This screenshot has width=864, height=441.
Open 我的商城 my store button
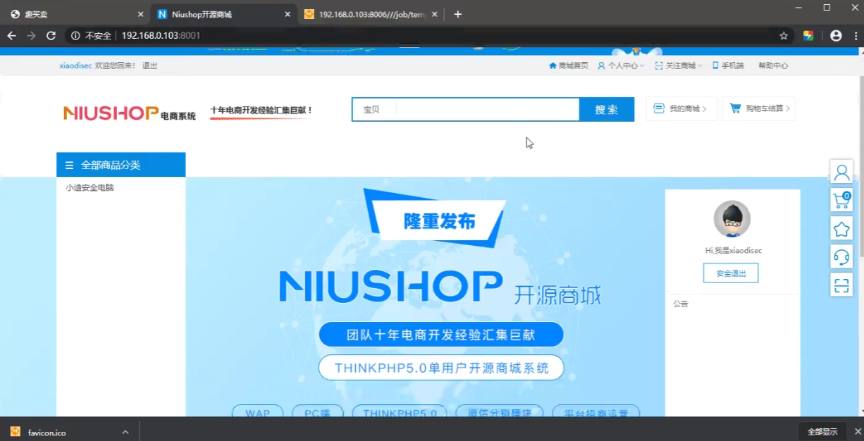click(681, 108)
